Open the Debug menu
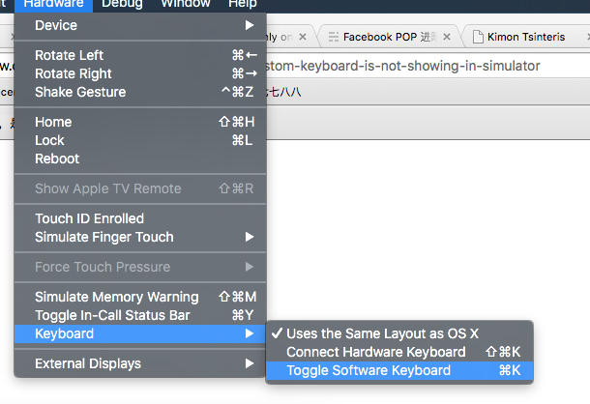This screenshot has width=590, height=404. tap(121, 5)
